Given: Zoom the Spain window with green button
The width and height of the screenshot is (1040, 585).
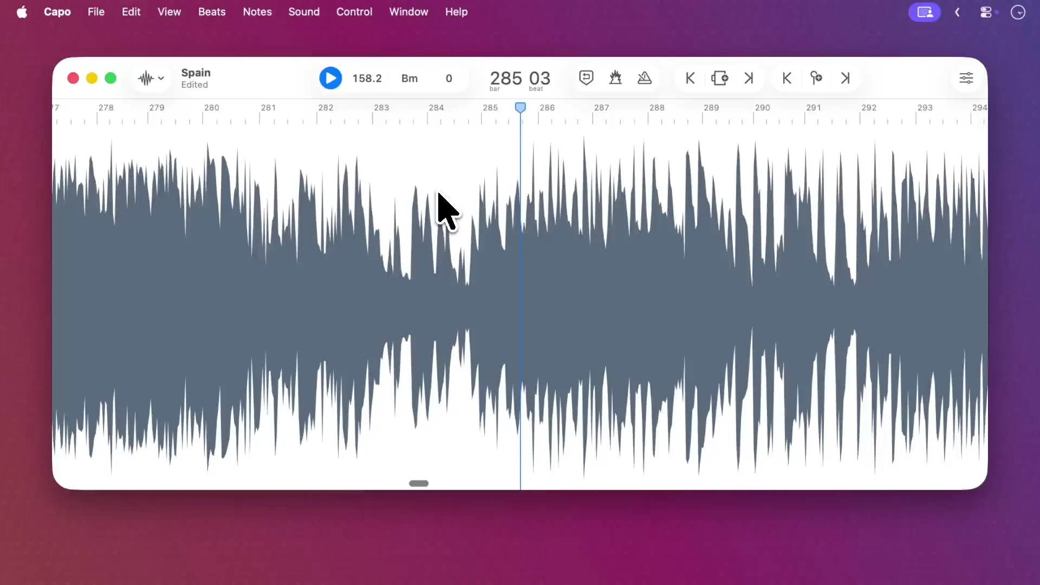Looking at the screenshot, I should tap(110, 78).
